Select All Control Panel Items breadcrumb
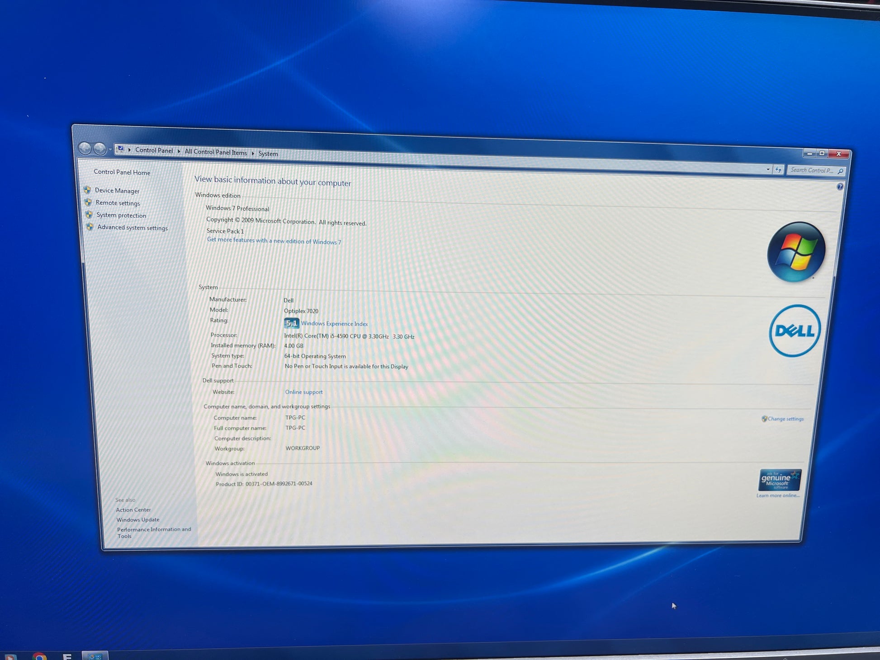Viewport: 880px width, 660px height. click(216, 152)
